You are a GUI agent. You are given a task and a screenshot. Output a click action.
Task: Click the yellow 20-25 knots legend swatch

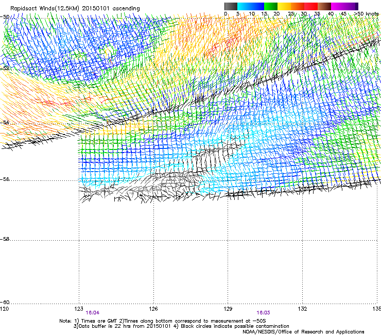pos(284,6)
